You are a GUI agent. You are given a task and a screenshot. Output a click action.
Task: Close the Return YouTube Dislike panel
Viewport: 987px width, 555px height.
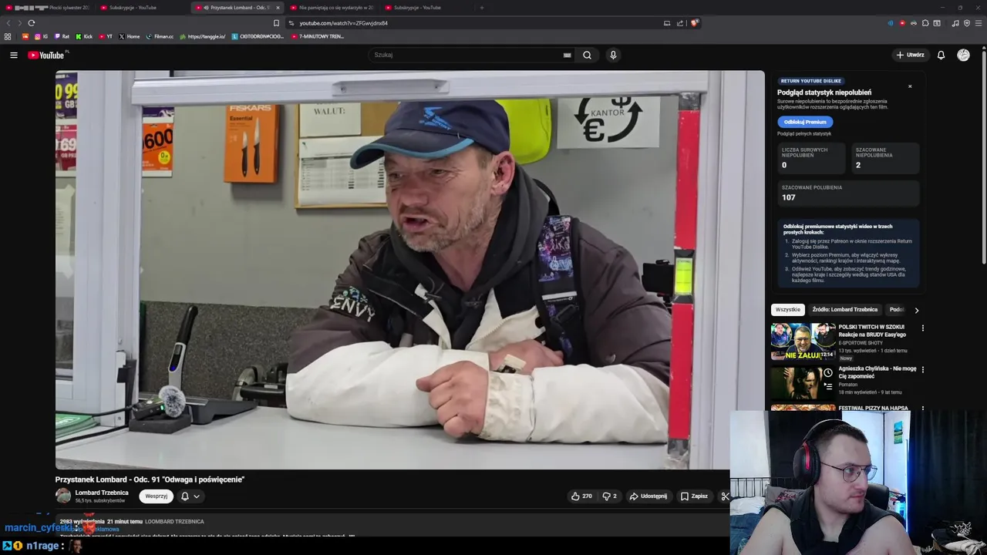pos(910,86)
